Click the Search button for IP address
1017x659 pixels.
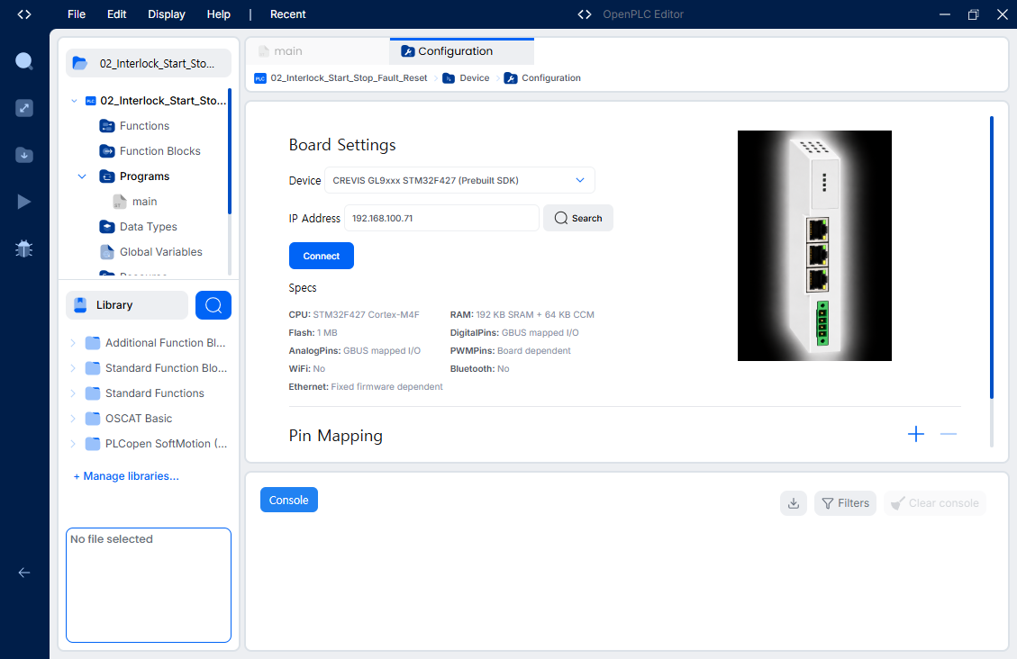click(578, 219)
